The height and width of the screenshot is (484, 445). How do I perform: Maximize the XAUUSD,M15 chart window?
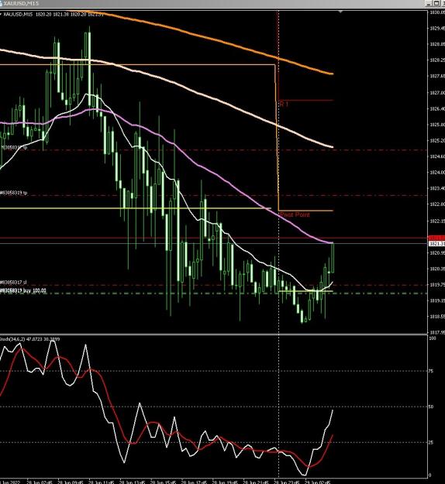[436, 3]
